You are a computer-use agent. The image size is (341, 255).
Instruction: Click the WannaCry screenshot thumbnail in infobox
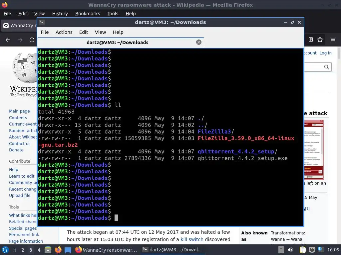(314, 150)
